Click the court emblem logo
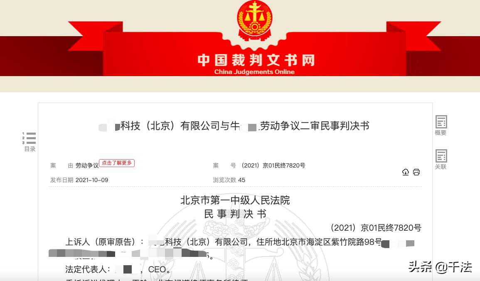 click(x=254, y=20)
